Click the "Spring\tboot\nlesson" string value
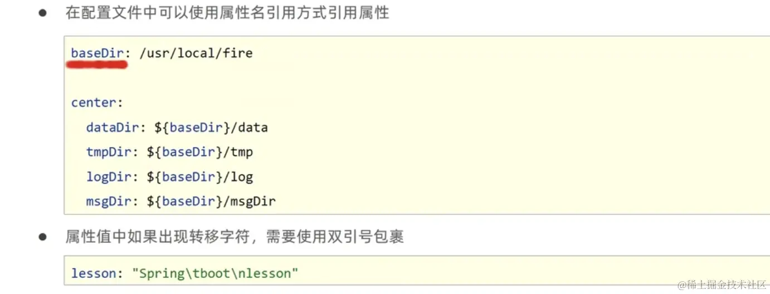 (x=215, y=273)
